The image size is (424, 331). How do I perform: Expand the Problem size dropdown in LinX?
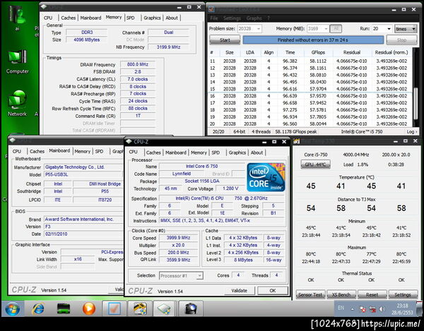click(258, 29)
